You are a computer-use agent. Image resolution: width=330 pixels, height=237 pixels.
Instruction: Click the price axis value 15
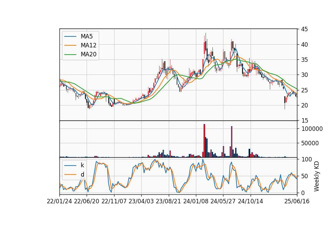coord(305,121)
